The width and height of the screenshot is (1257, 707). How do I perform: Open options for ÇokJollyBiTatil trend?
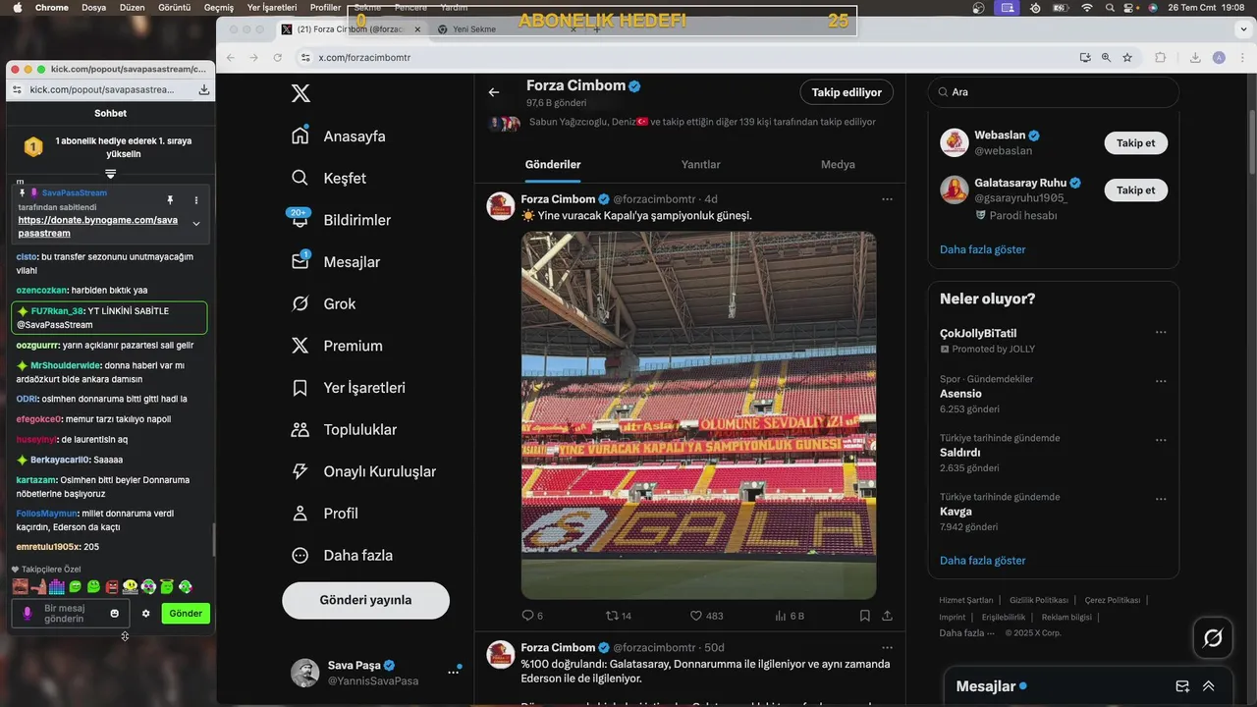point(1161,333)
